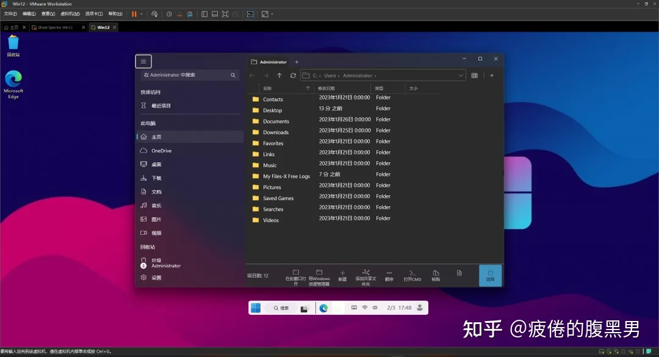The width and height of the screenshot is (659, 357).
Task: Click 在此窗口打开 in the bottom toolbar
Action: [x=295, y=278]
